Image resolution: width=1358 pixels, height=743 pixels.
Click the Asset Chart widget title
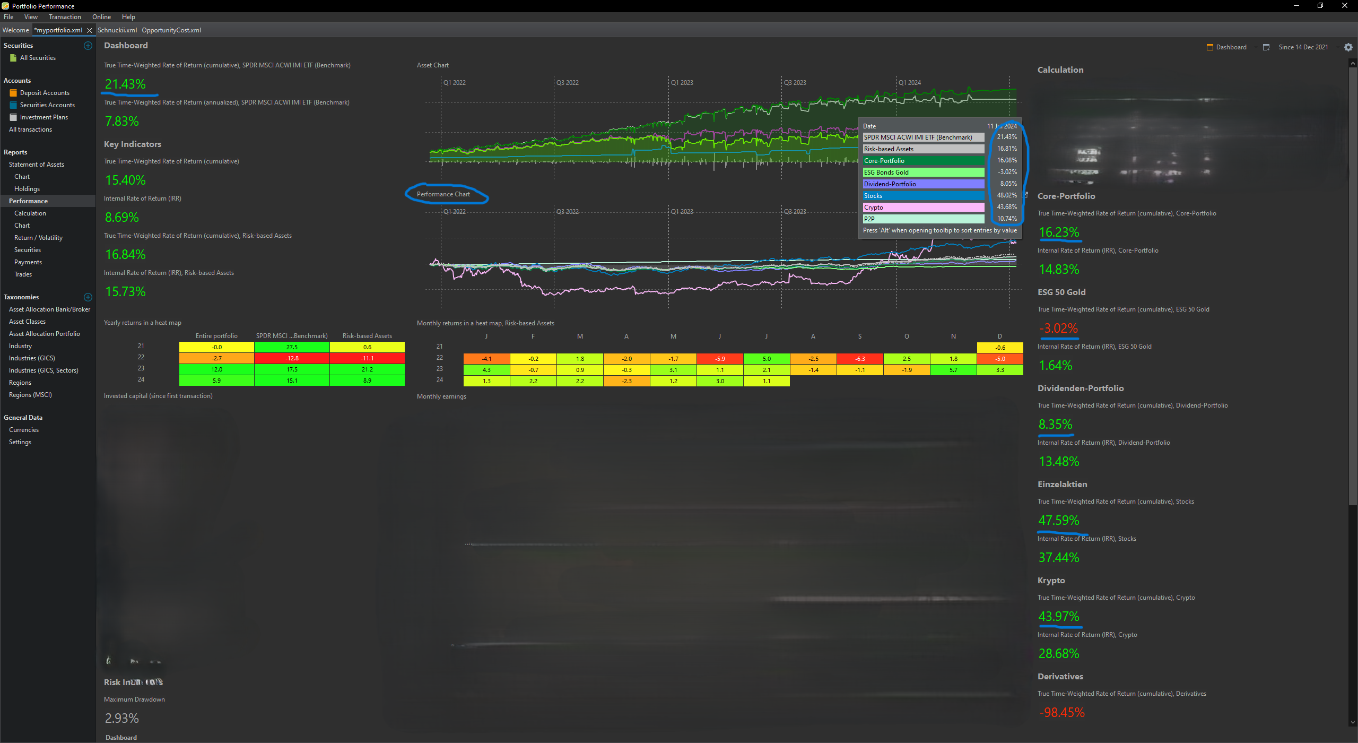pos(433,65)
